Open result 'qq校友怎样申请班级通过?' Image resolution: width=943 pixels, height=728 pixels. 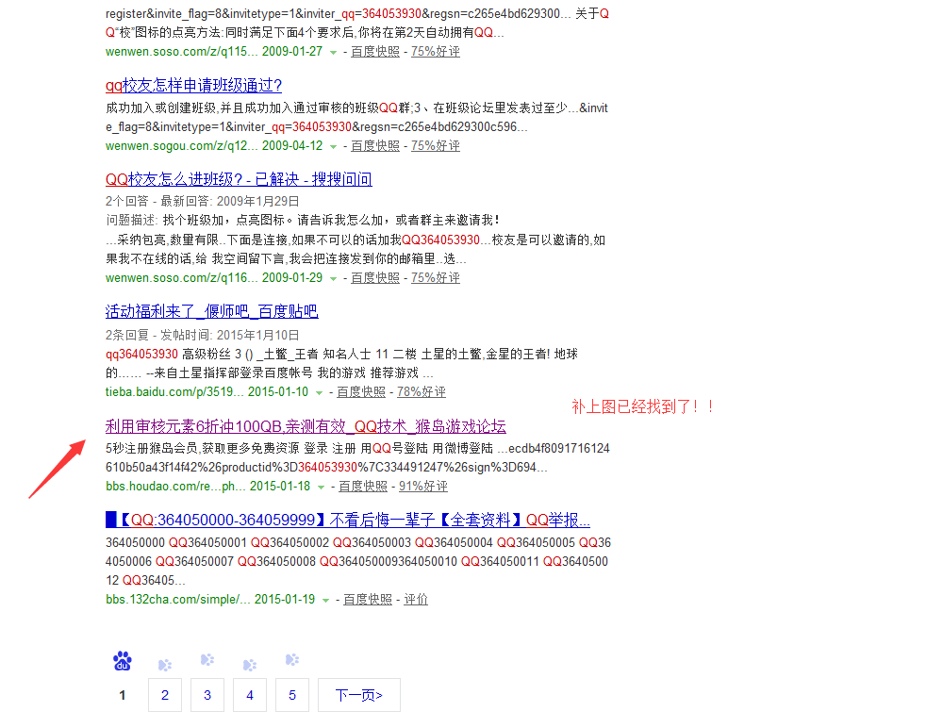(x=193, y=86)
